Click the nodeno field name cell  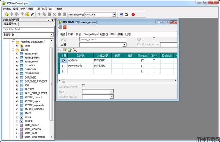[81, 61]
